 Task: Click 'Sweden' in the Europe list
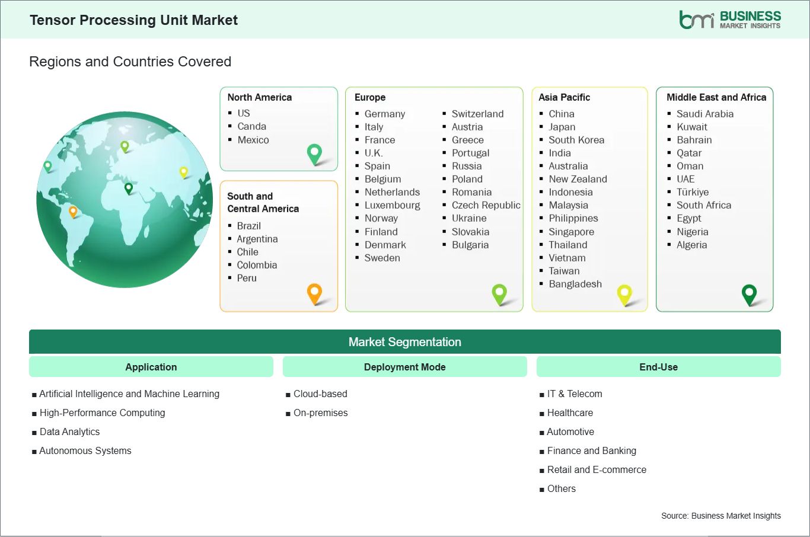(x=382, y=258)
